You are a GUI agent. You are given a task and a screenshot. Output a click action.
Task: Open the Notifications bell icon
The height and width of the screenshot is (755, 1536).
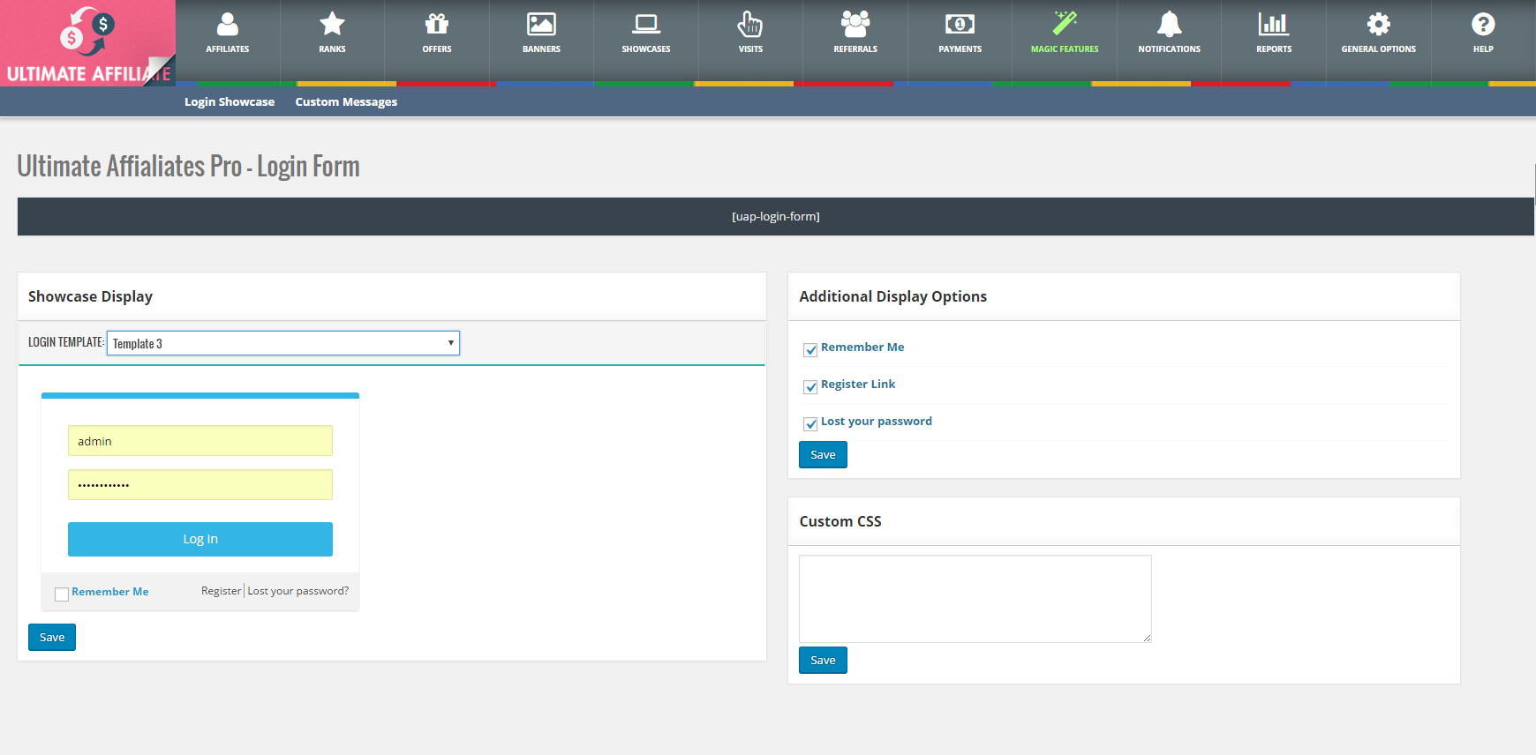pos(1170,24)
